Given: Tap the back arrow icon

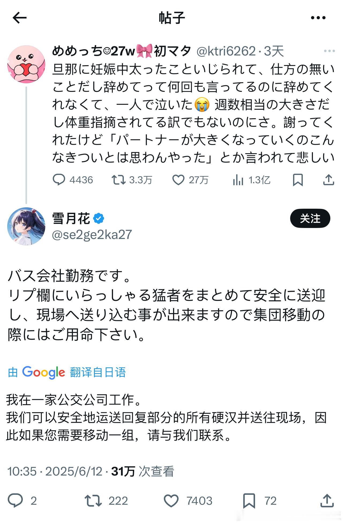Looking at the screenshot, I should click(20, 18).
